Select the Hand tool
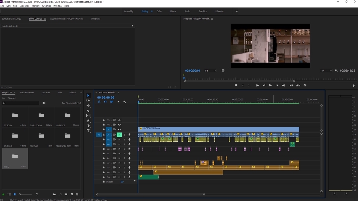The height and width of the screenshot is (201, 358). pos(88,126)
